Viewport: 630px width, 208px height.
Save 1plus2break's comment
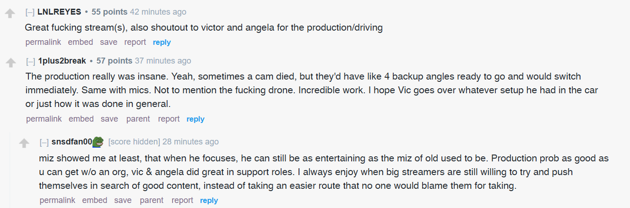tap(109, 119)
